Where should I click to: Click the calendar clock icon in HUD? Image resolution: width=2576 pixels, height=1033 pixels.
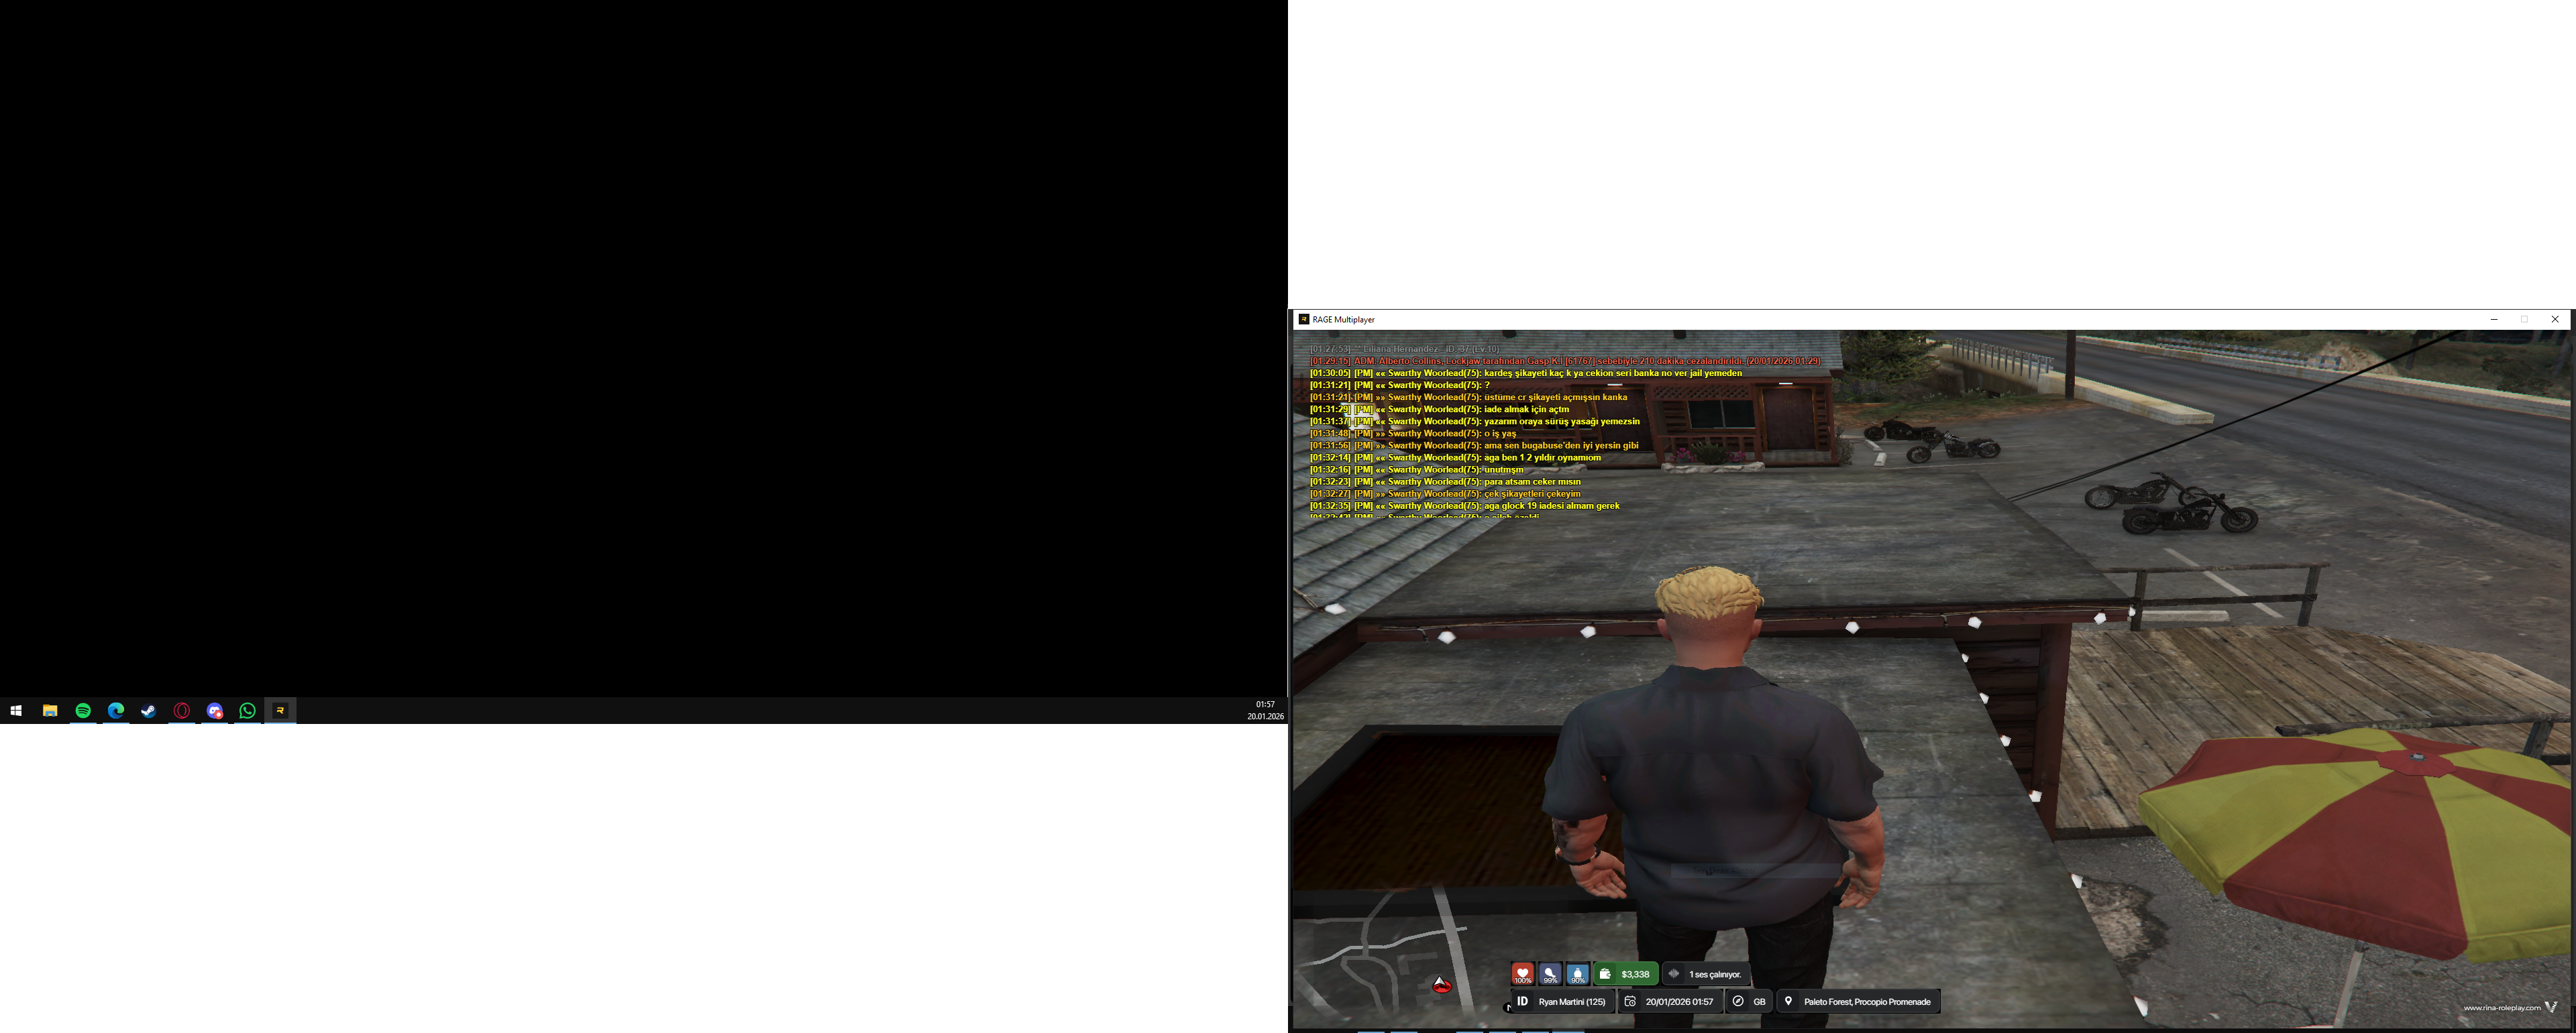[x=1630, y=1001]
